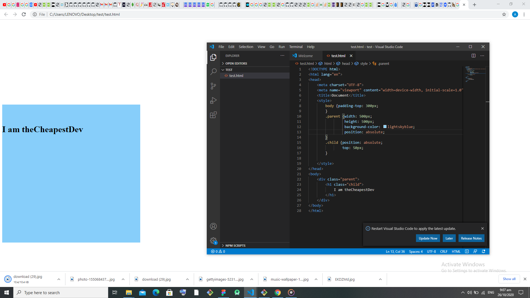530x298 pixels.
Task: Open the Selection menu
Action: [246, 47]
